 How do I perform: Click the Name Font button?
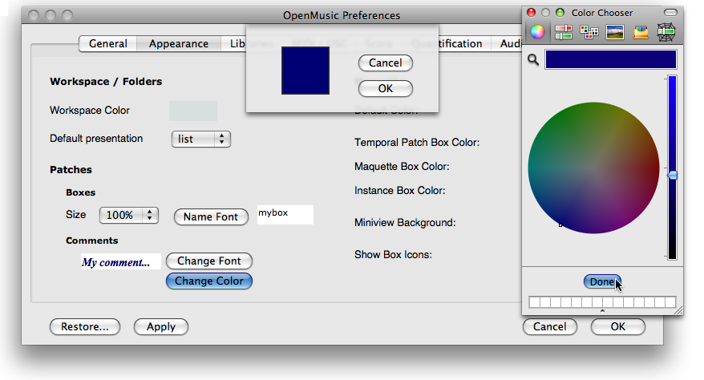coord(211,216)
